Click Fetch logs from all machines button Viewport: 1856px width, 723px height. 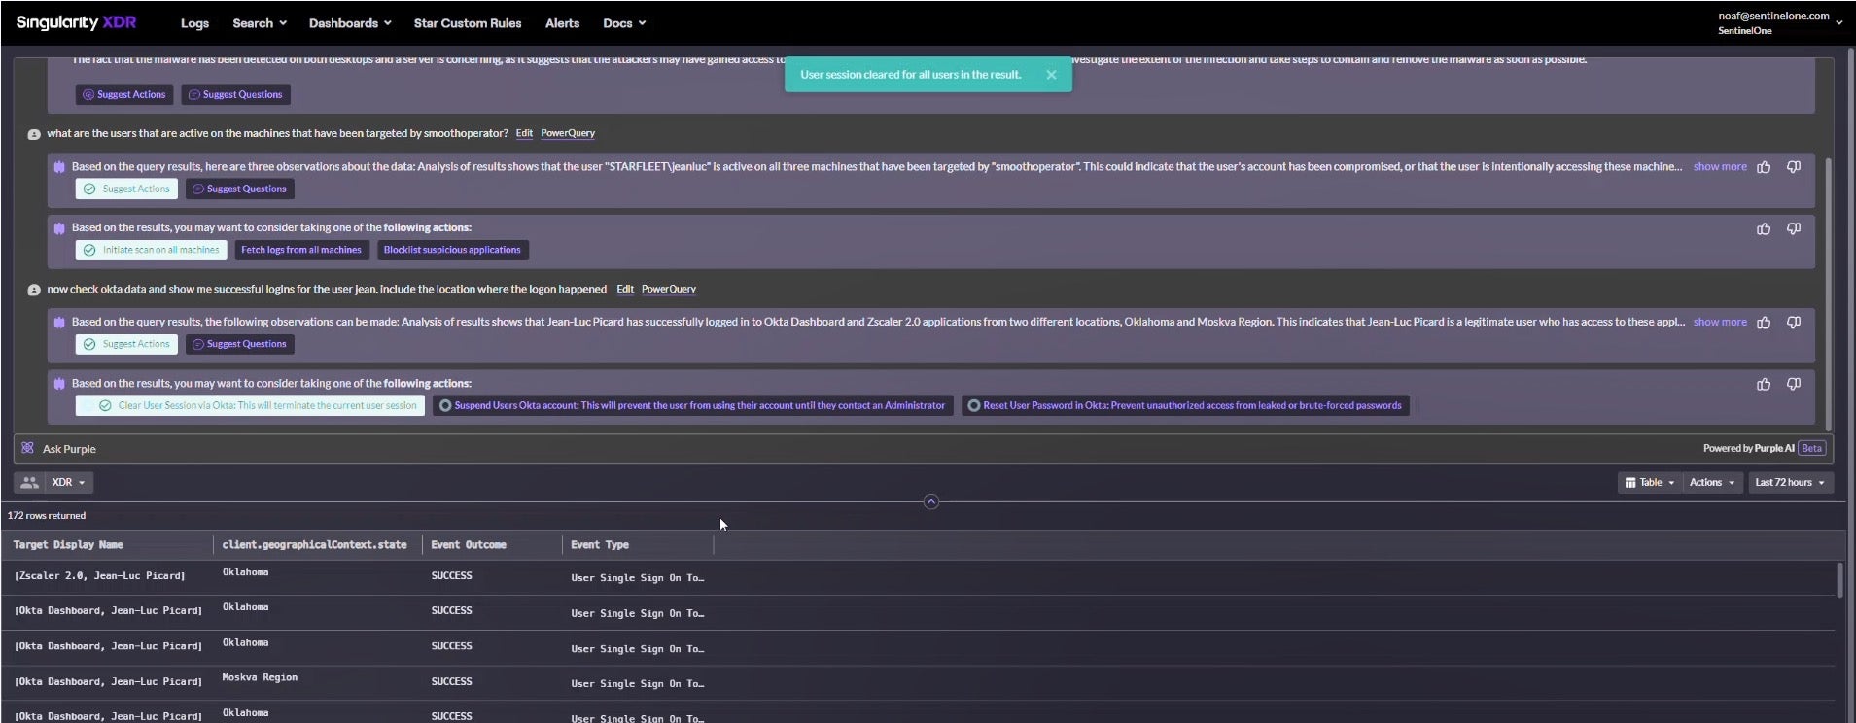pyautogui.click(x=300, y=250)
